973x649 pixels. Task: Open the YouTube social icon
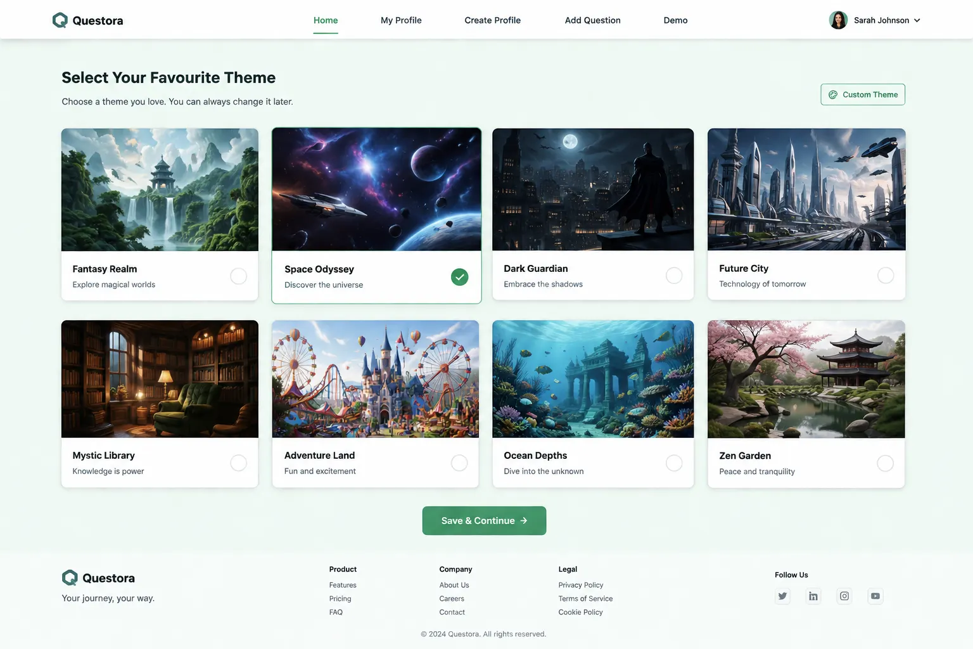[x=875, y=596]
